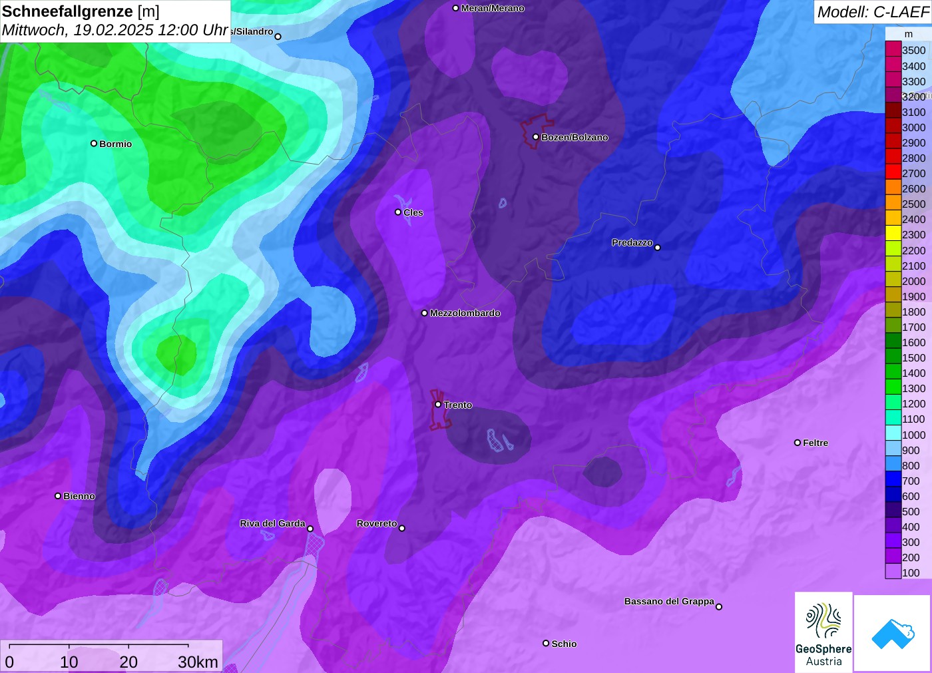Click the GeoSphere Austria logo

tap(823, 632)
